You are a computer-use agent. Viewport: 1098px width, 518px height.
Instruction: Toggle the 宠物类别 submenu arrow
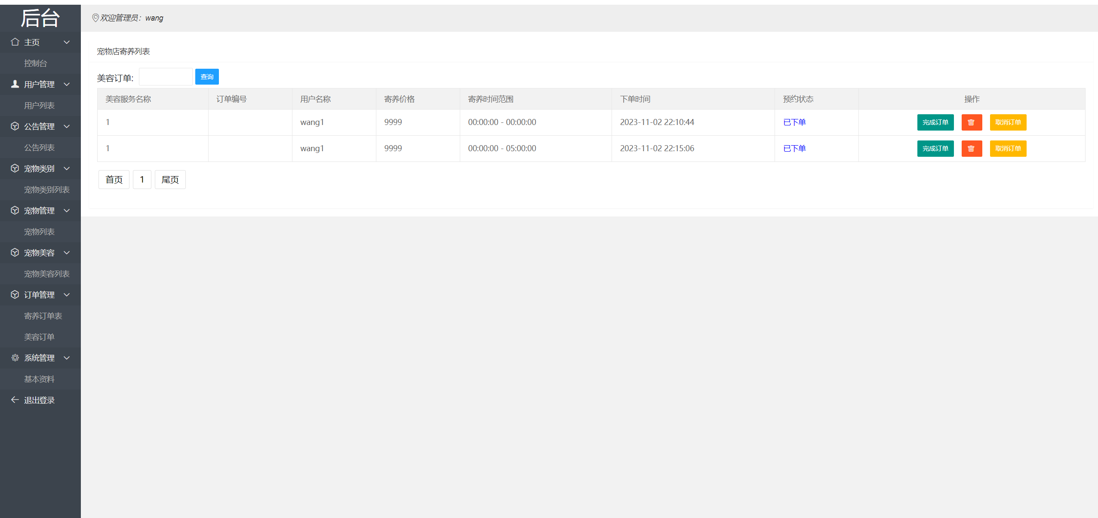click(67, 168)
